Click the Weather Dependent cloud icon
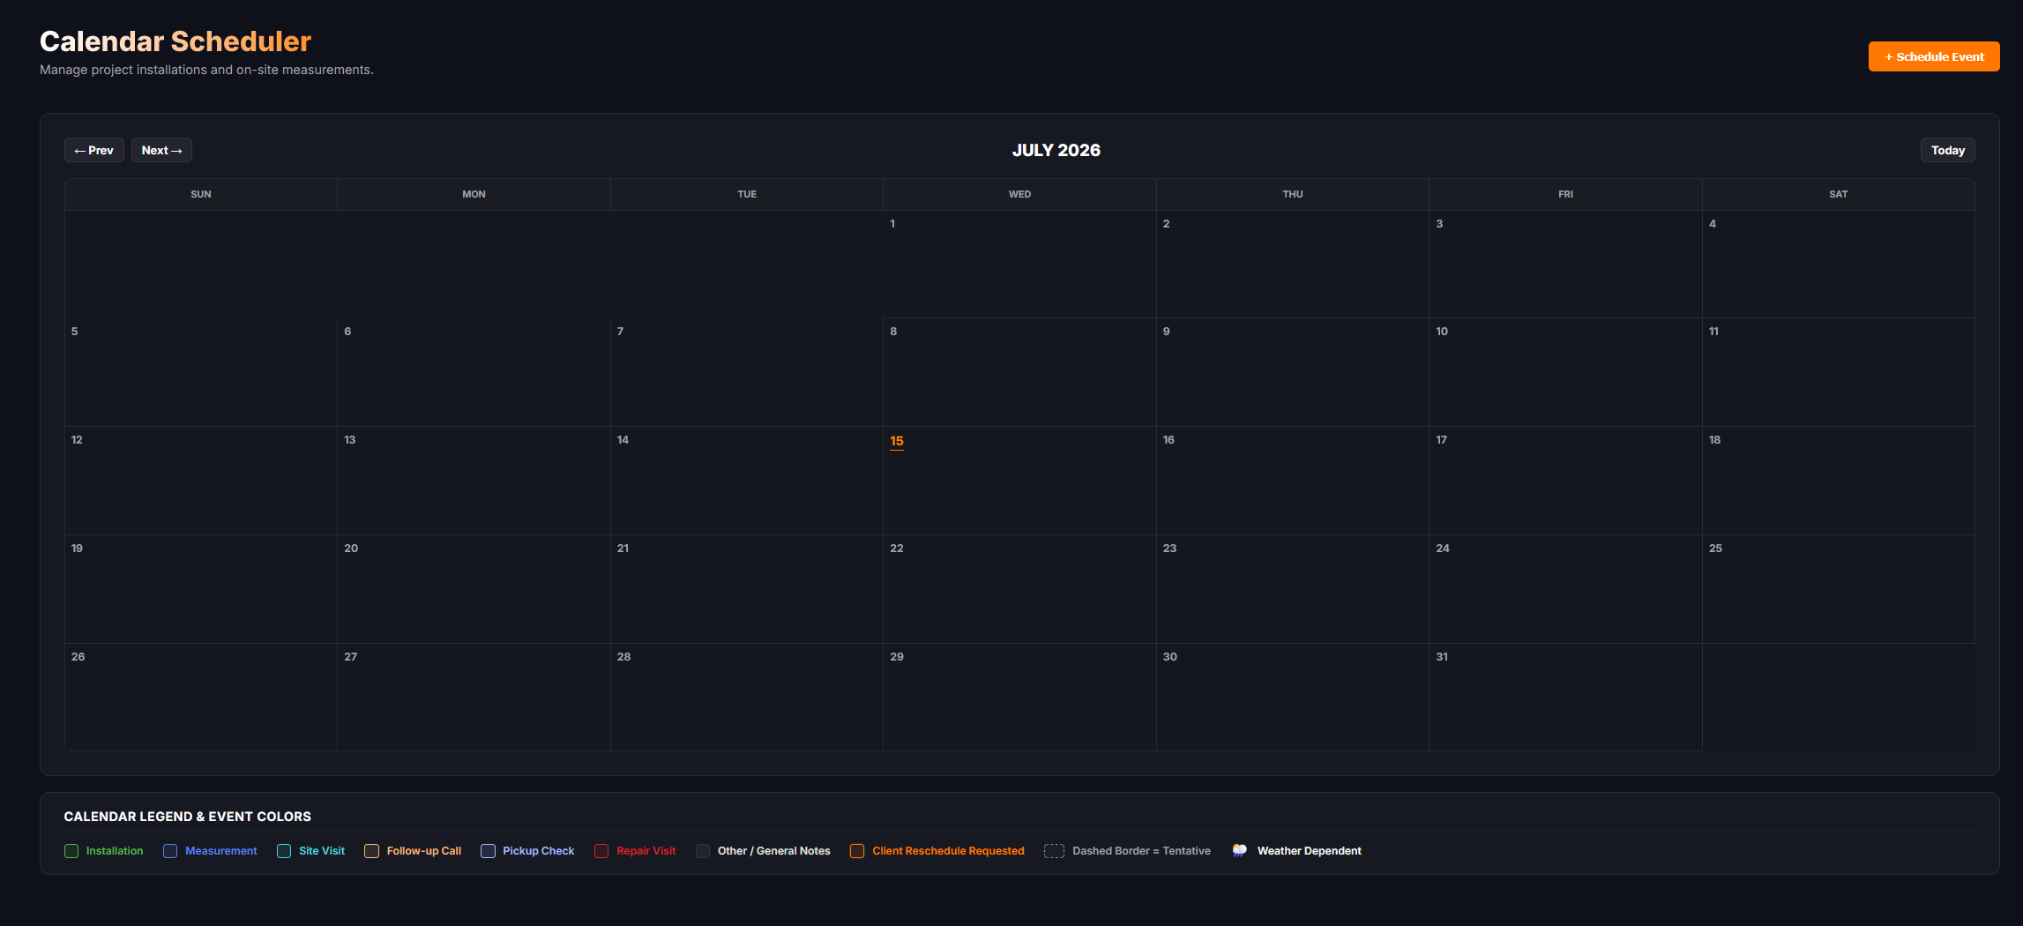Screen dimensions: 2023x926 [x=1240, y=851]
